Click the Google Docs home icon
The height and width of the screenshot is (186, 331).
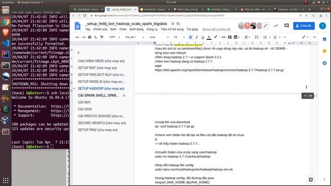tap(78, 26)
